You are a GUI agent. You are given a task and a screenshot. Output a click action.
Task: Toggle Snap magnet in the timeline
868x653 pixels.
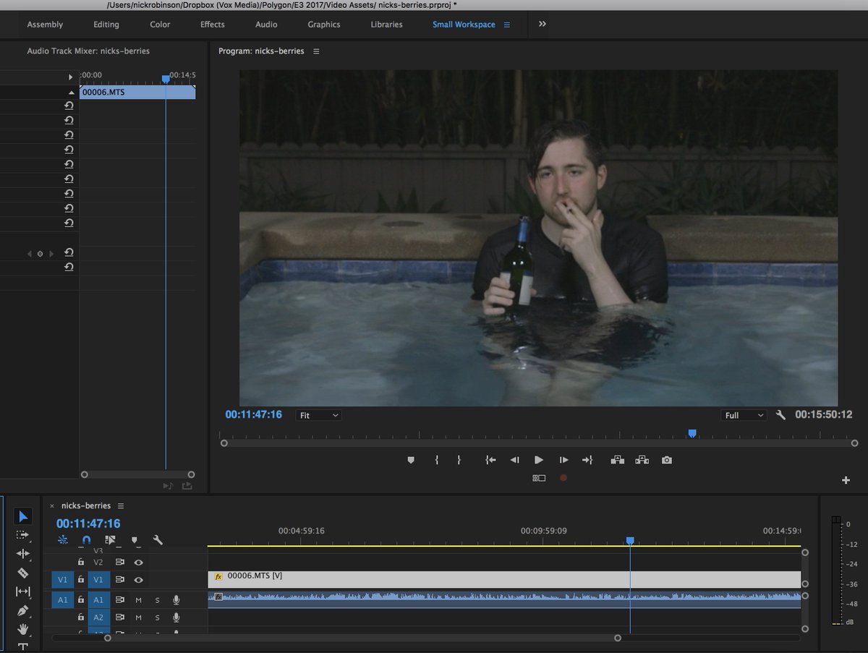tap(87, 539)
